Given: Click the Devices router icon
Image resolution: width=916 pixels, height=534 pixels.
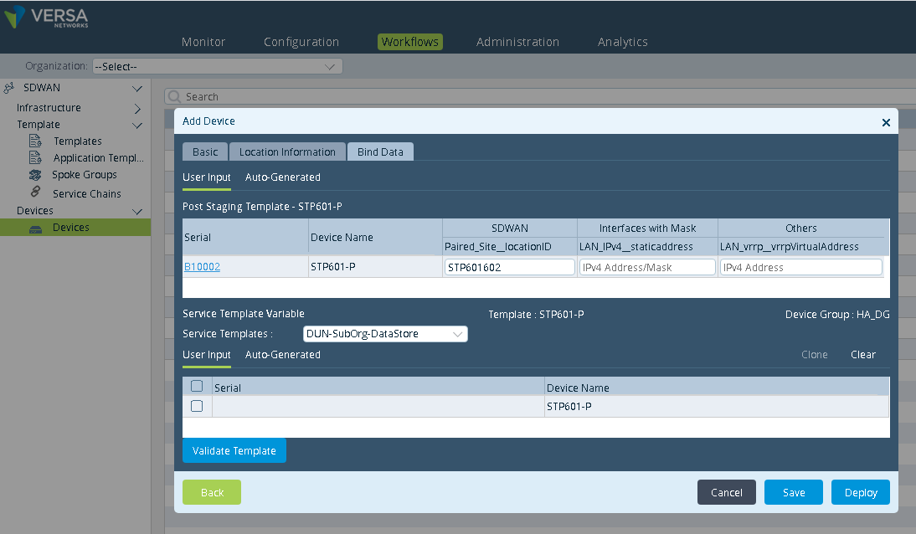Looking at the screenshot, I should 36,228.
